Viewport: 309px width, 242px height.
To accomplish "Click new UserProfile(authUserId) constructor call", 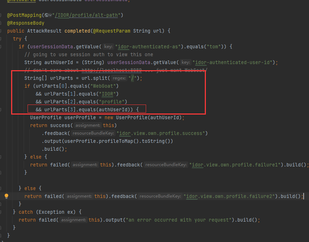I will [x=143, y=118].
